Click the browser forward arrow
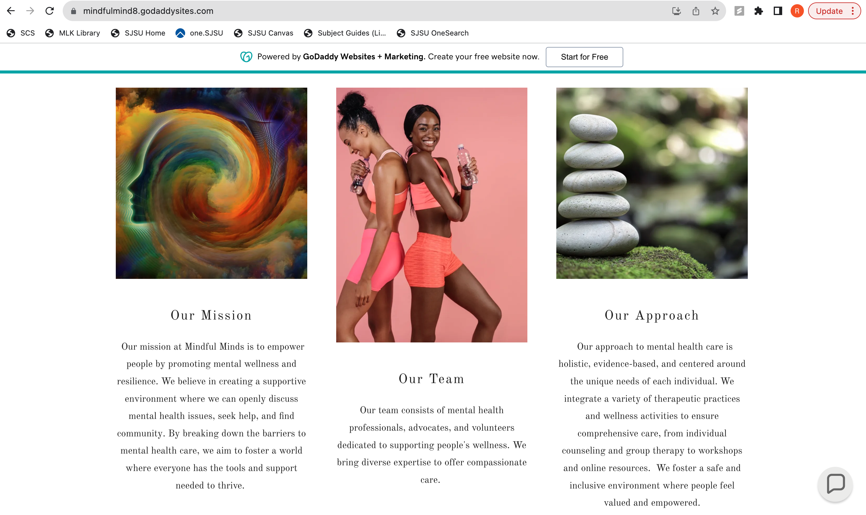This screenshot has width=866, height=515. click(30, 11)
